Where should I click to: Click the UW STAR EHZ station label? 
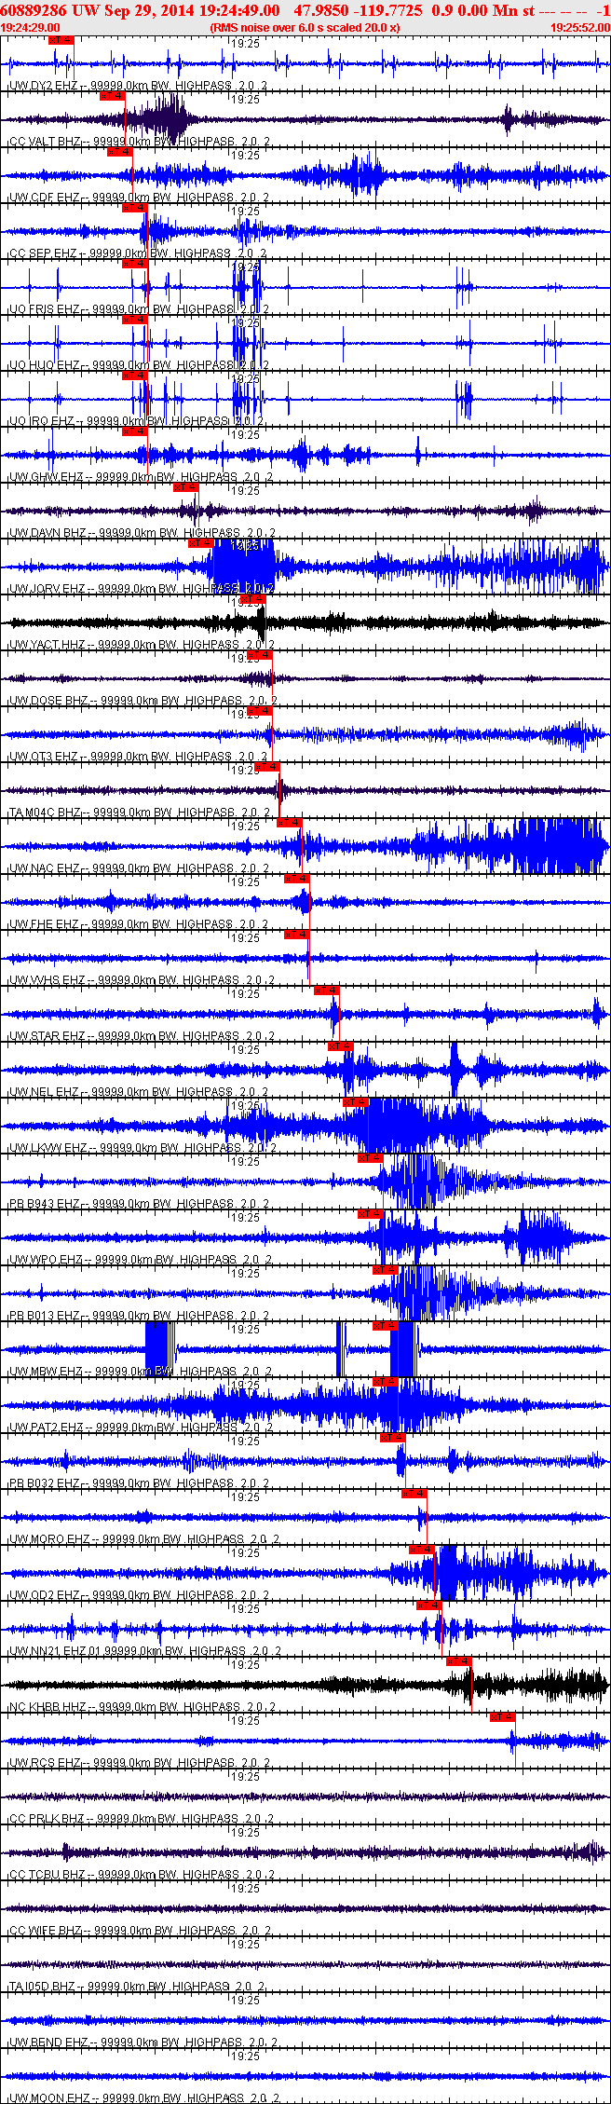pos(48,1036)
